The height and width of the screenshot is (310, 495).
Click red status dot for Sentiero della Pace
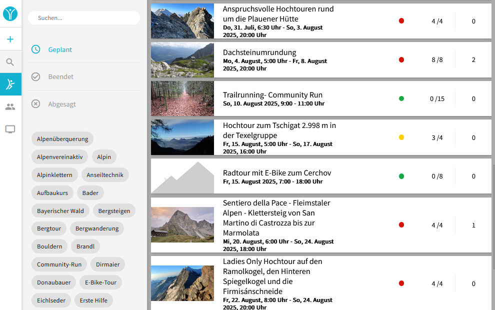[x=401, y=225]
